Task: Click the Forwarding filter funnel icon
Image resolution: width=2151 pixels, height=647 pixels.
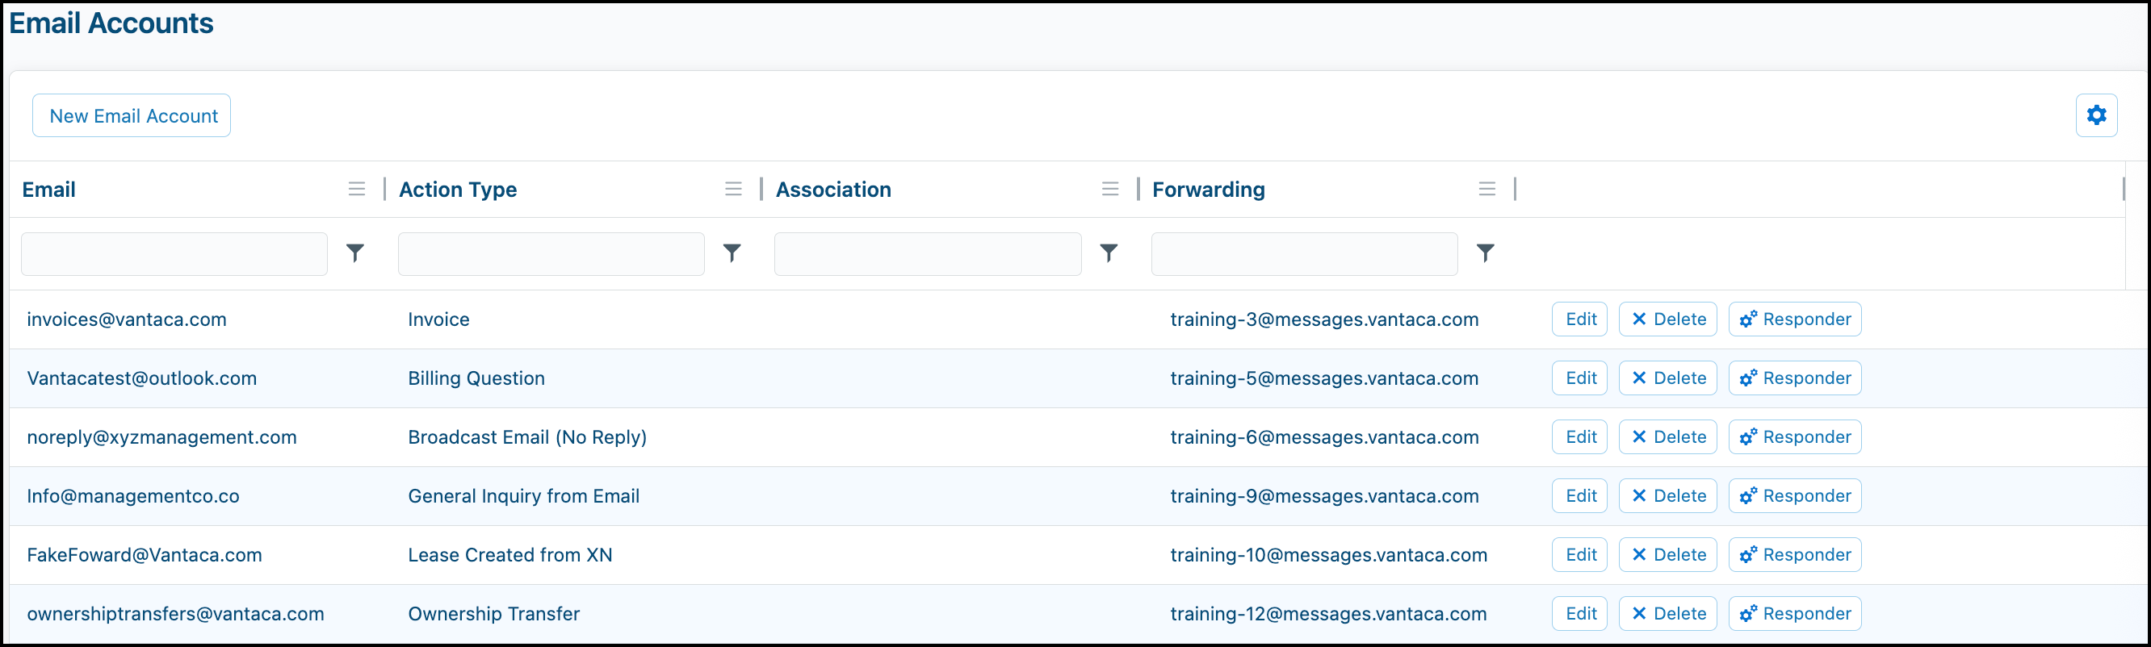Action: tap(1485, 253)
